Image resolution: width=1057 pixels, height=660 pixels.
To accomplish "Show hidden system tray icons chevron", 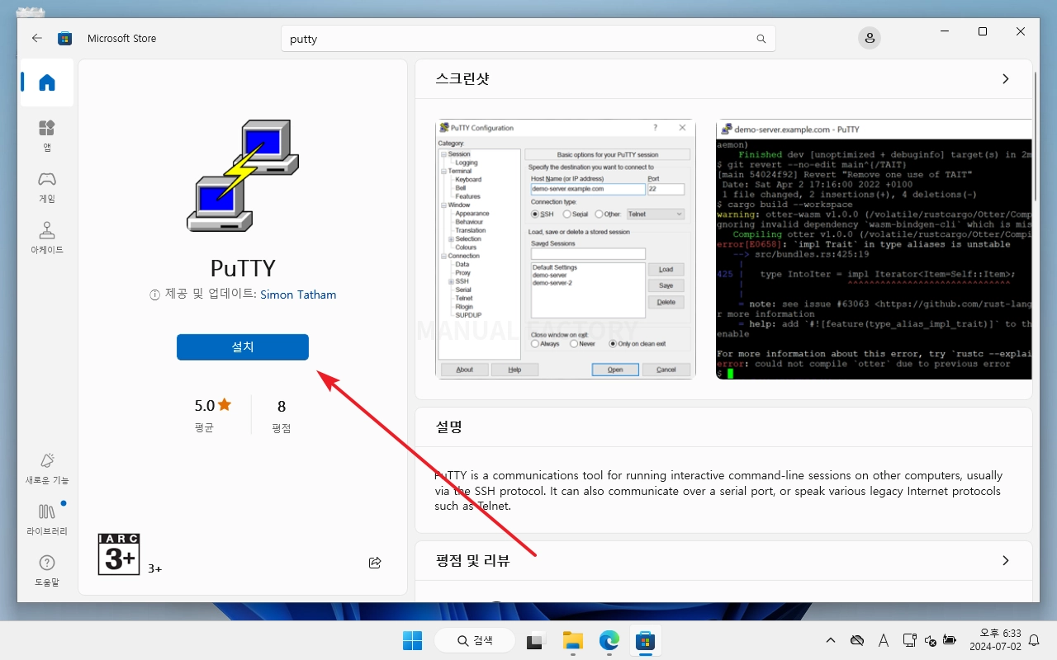I will [x=831, y=640].
